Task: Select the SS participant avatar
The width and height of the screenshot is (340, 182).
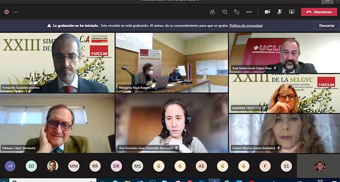Action: 286,166
